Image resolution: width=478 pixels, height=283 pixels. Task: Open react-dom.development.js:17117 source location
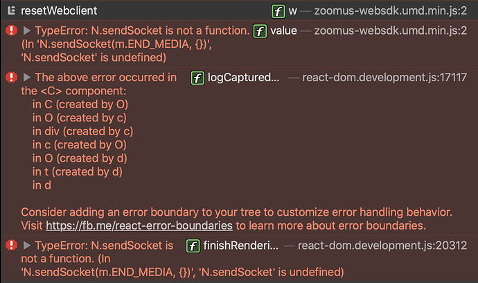point(384,77)
